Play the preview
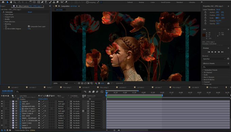Image resolution: width=231 pixels, height=132 pixels. [215, 52]
